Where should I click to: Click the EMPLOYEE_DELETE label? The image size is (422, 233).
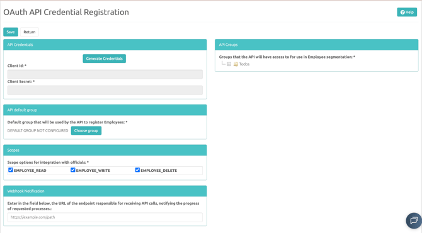click(159, 171)
